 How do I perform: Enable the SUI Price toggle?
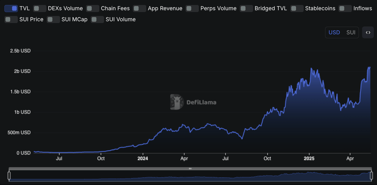(11, 19)
